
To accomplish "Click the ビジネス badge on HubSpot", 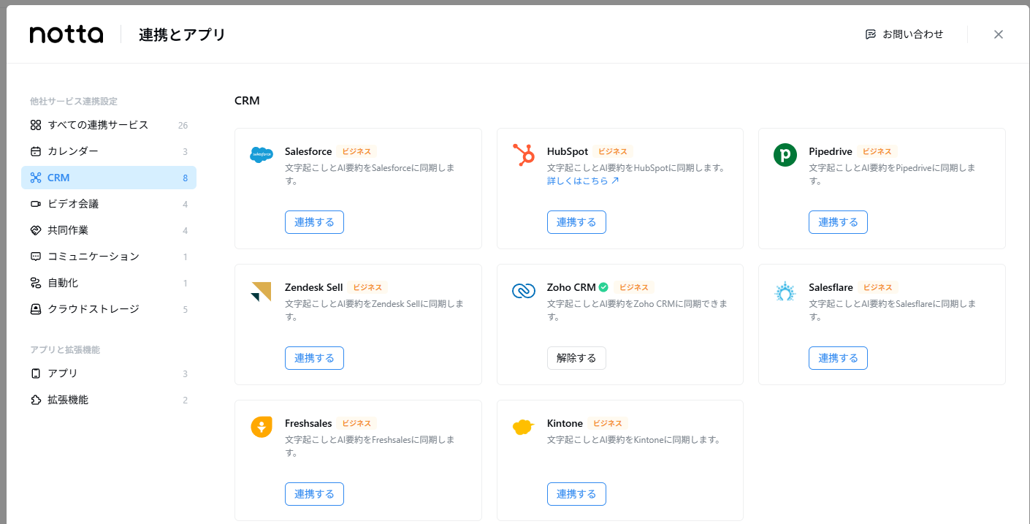I will click(613, 151).
